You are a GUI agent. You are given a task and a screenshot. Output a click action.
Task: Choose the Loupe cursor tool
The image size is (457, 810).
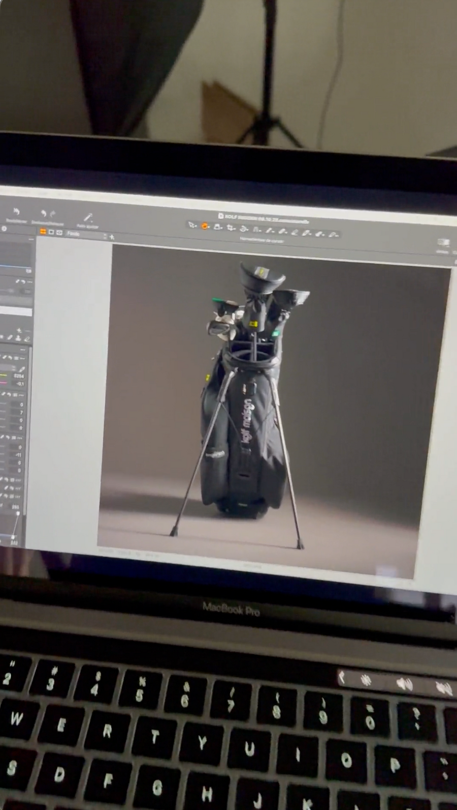point(218,227)
